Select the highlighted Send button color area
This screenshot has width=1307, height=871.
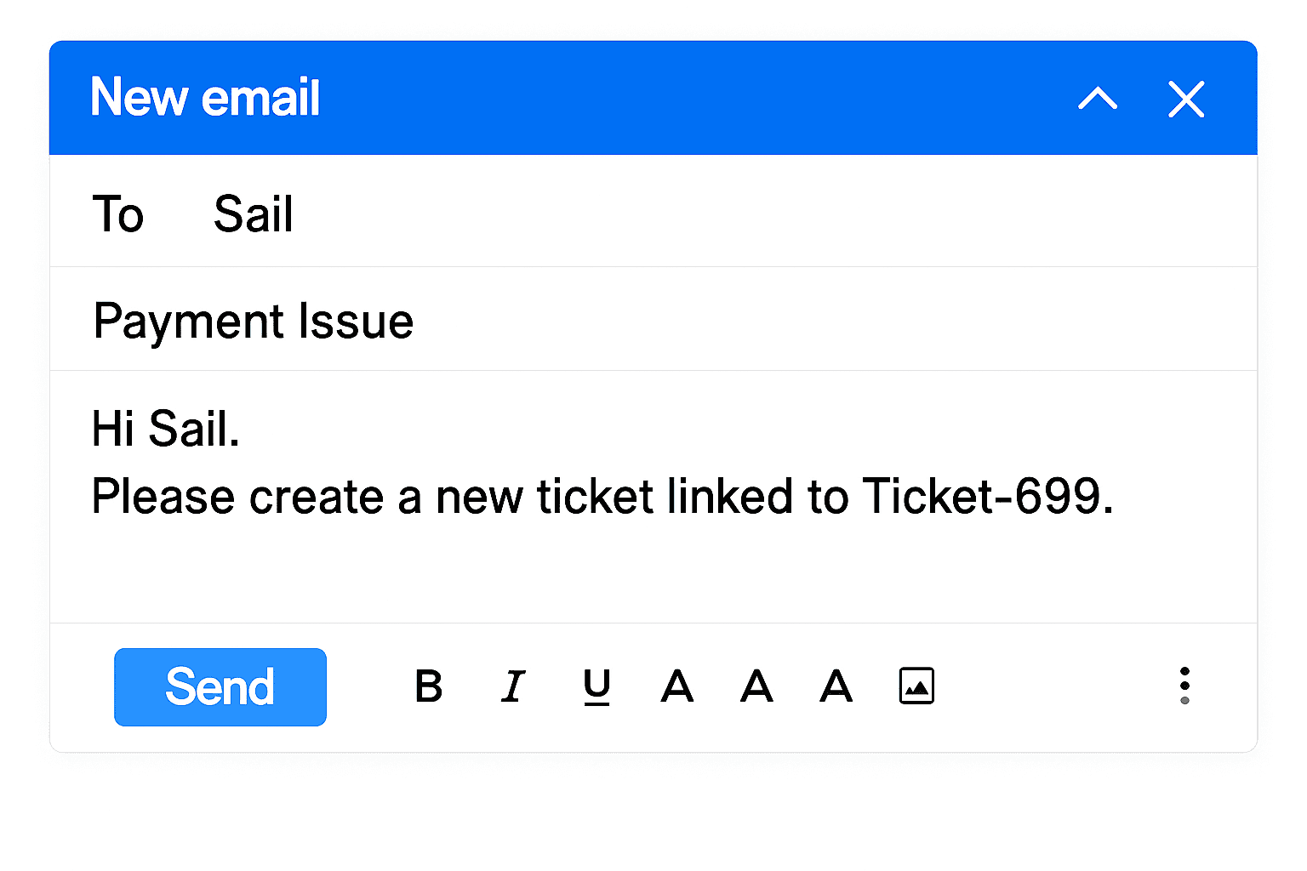(x=220, y=686)
